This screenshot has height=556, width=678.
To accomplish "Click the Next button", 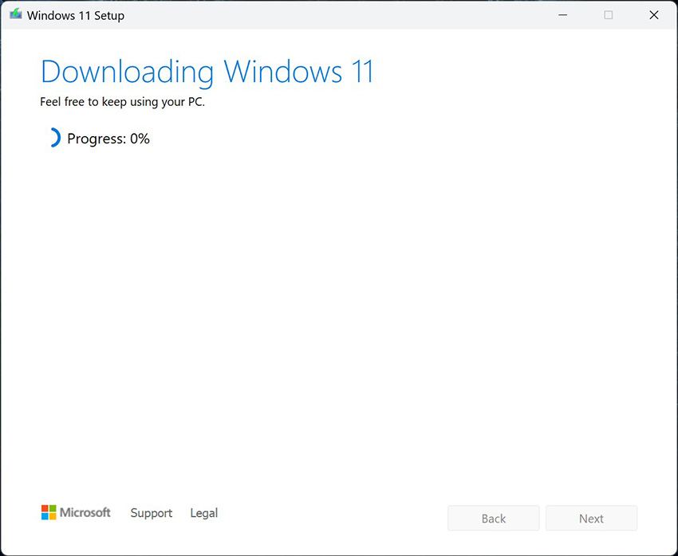I will (x=591, y=518).
